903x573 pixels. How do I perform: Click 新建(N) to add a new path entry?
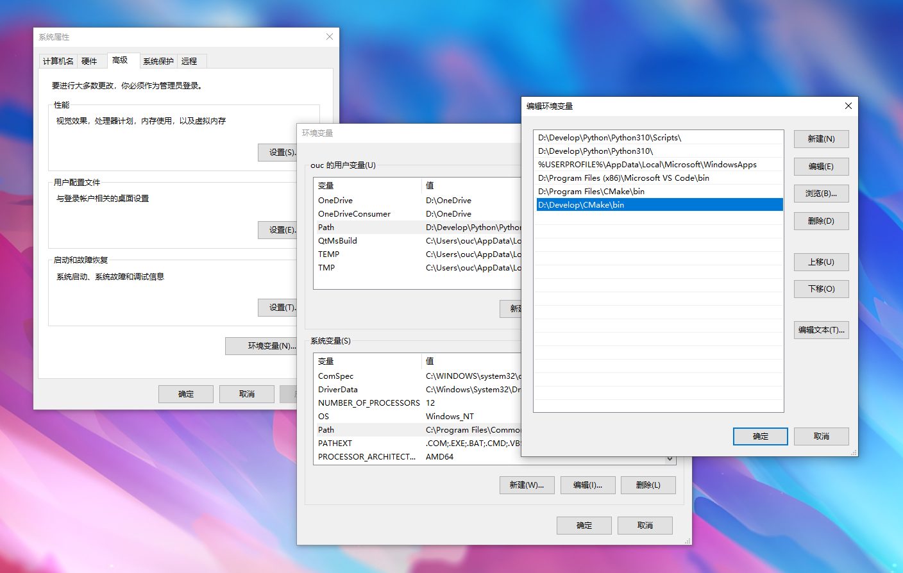tap(821, 138)
